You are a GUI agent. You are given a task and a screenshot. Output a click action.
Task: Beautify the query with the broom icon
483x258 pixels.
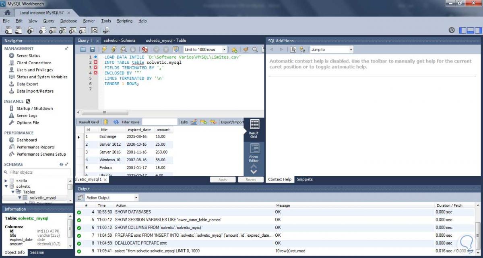coord(246,49)
